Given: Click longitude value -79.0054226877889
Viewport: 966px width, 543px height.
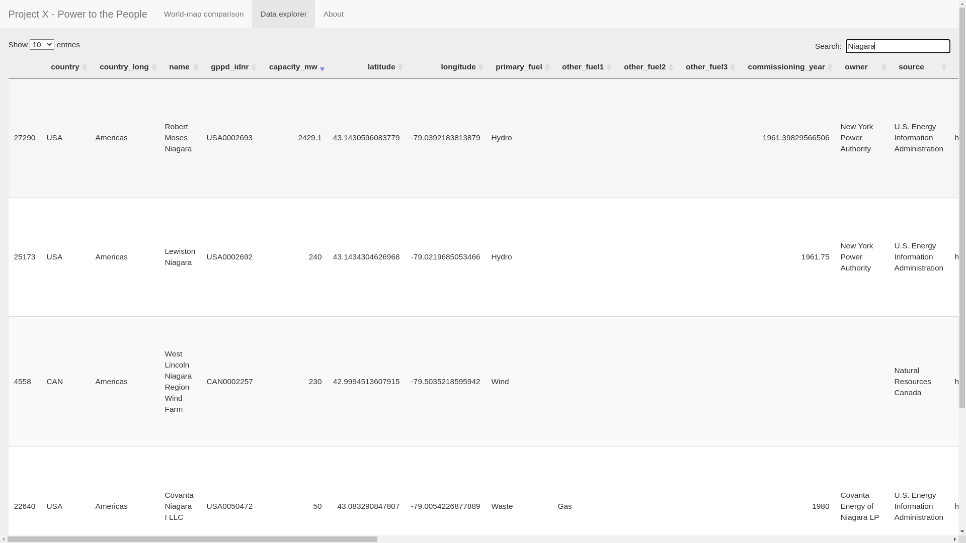Looking at the screenshot, I should (x=445, y=506).
